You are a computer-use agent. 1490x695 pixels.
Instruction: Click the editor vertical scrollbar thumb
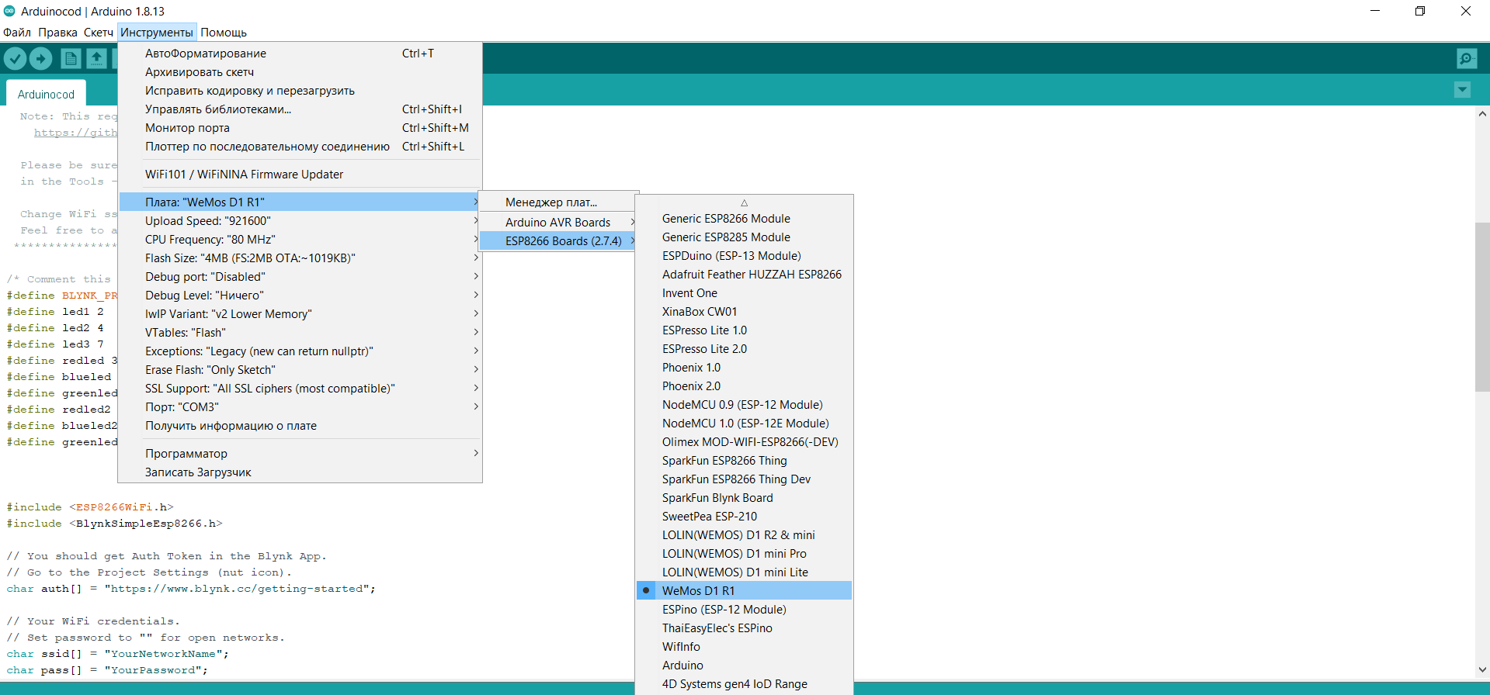(1482, 307)
